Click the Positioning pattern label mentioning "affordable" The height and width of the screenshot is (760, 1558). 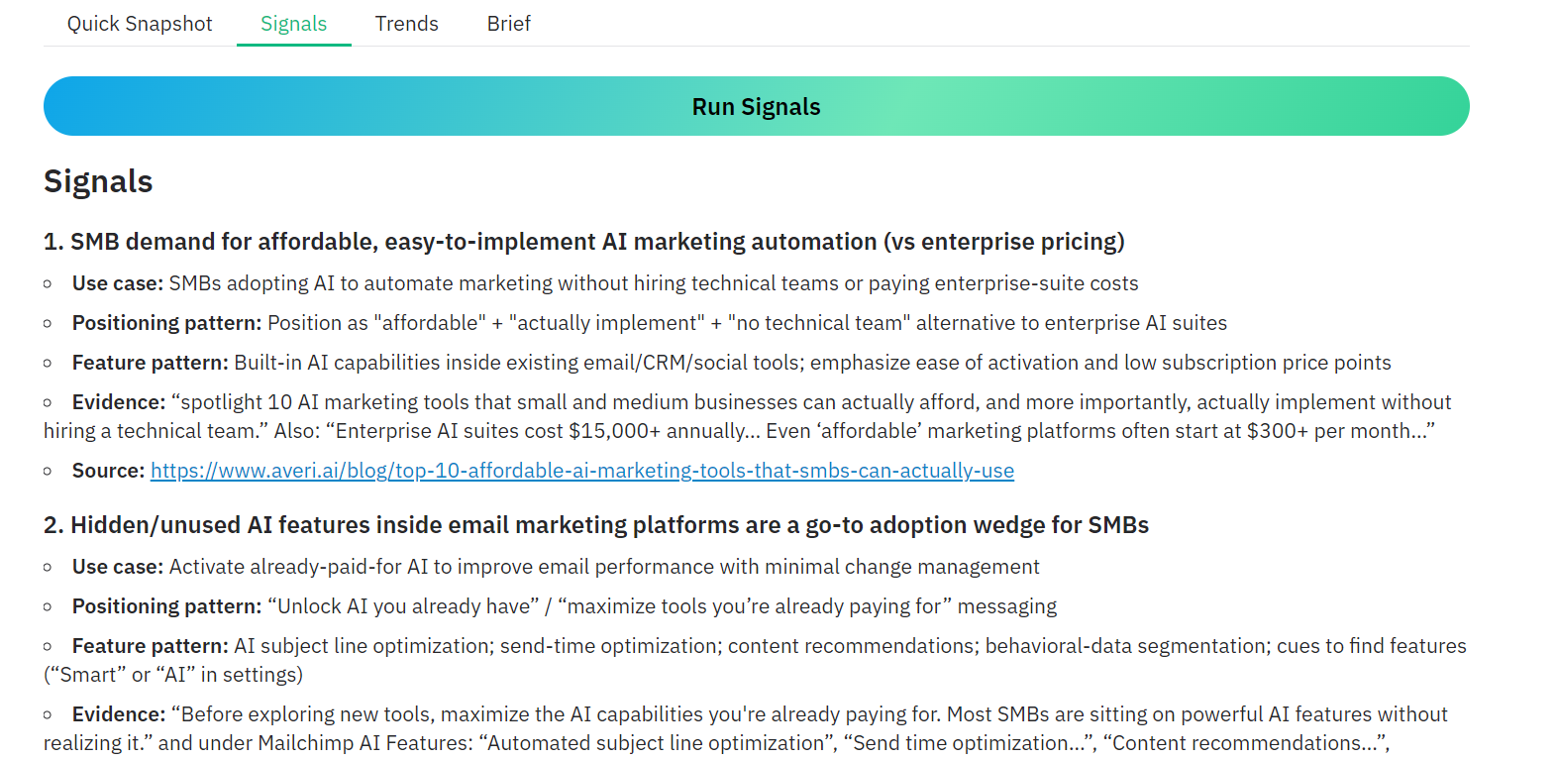(166, 323)
